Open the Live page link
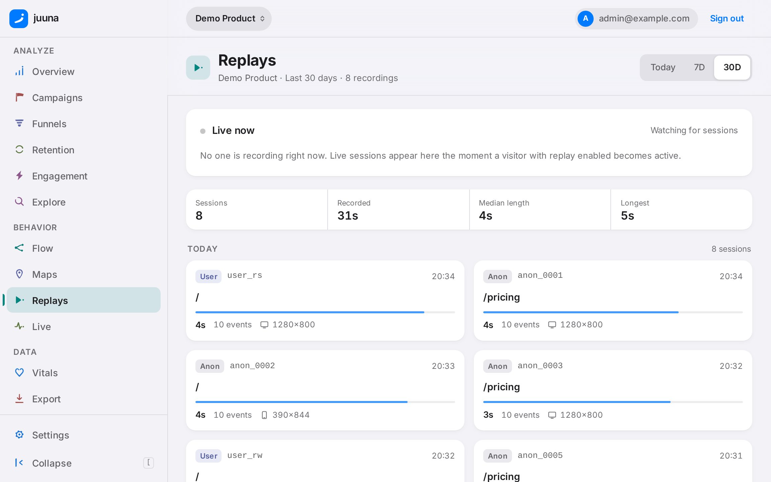Viewport: 771px width, 482px height. tap(84, 326)
